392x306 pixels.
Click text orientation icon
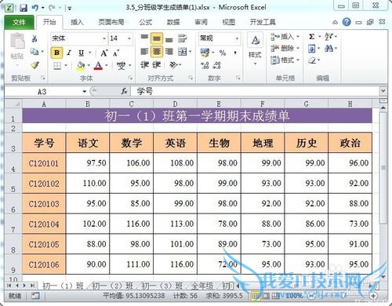tap(174, 65)
